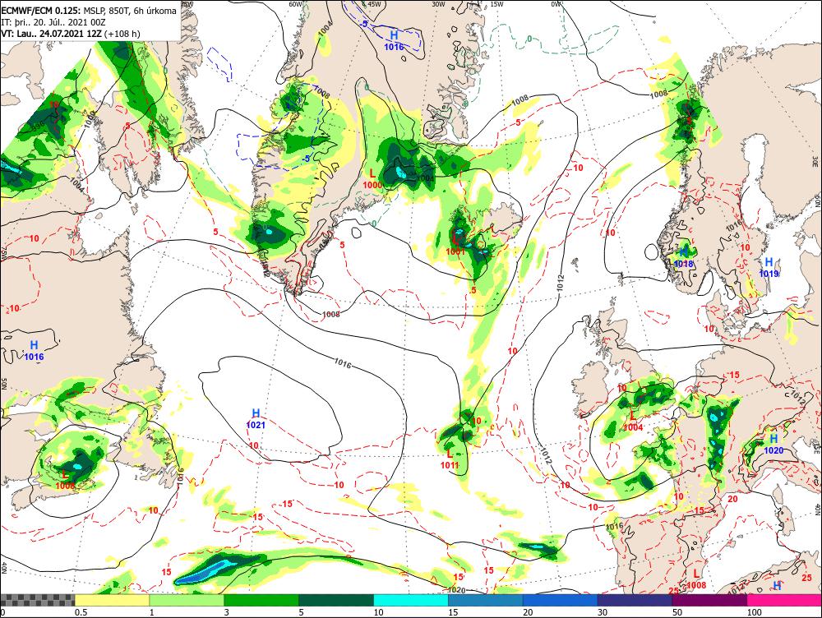Click the pink 100+ legend swatch
The width and height of the screenshot is (822, 618).
[784, 600]
